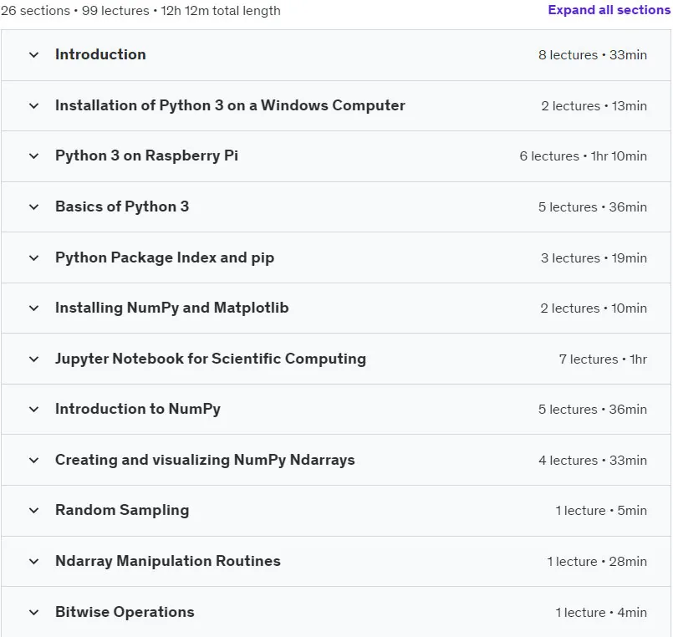Expand chevron beside Introduction to NumPy
Screen dimensions: 673x637
34,409
